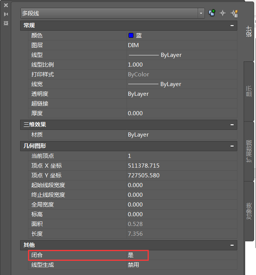This screenshot has width=256, height=275.
Task: Collapse the 其他 section
Action: coord(232,245)
